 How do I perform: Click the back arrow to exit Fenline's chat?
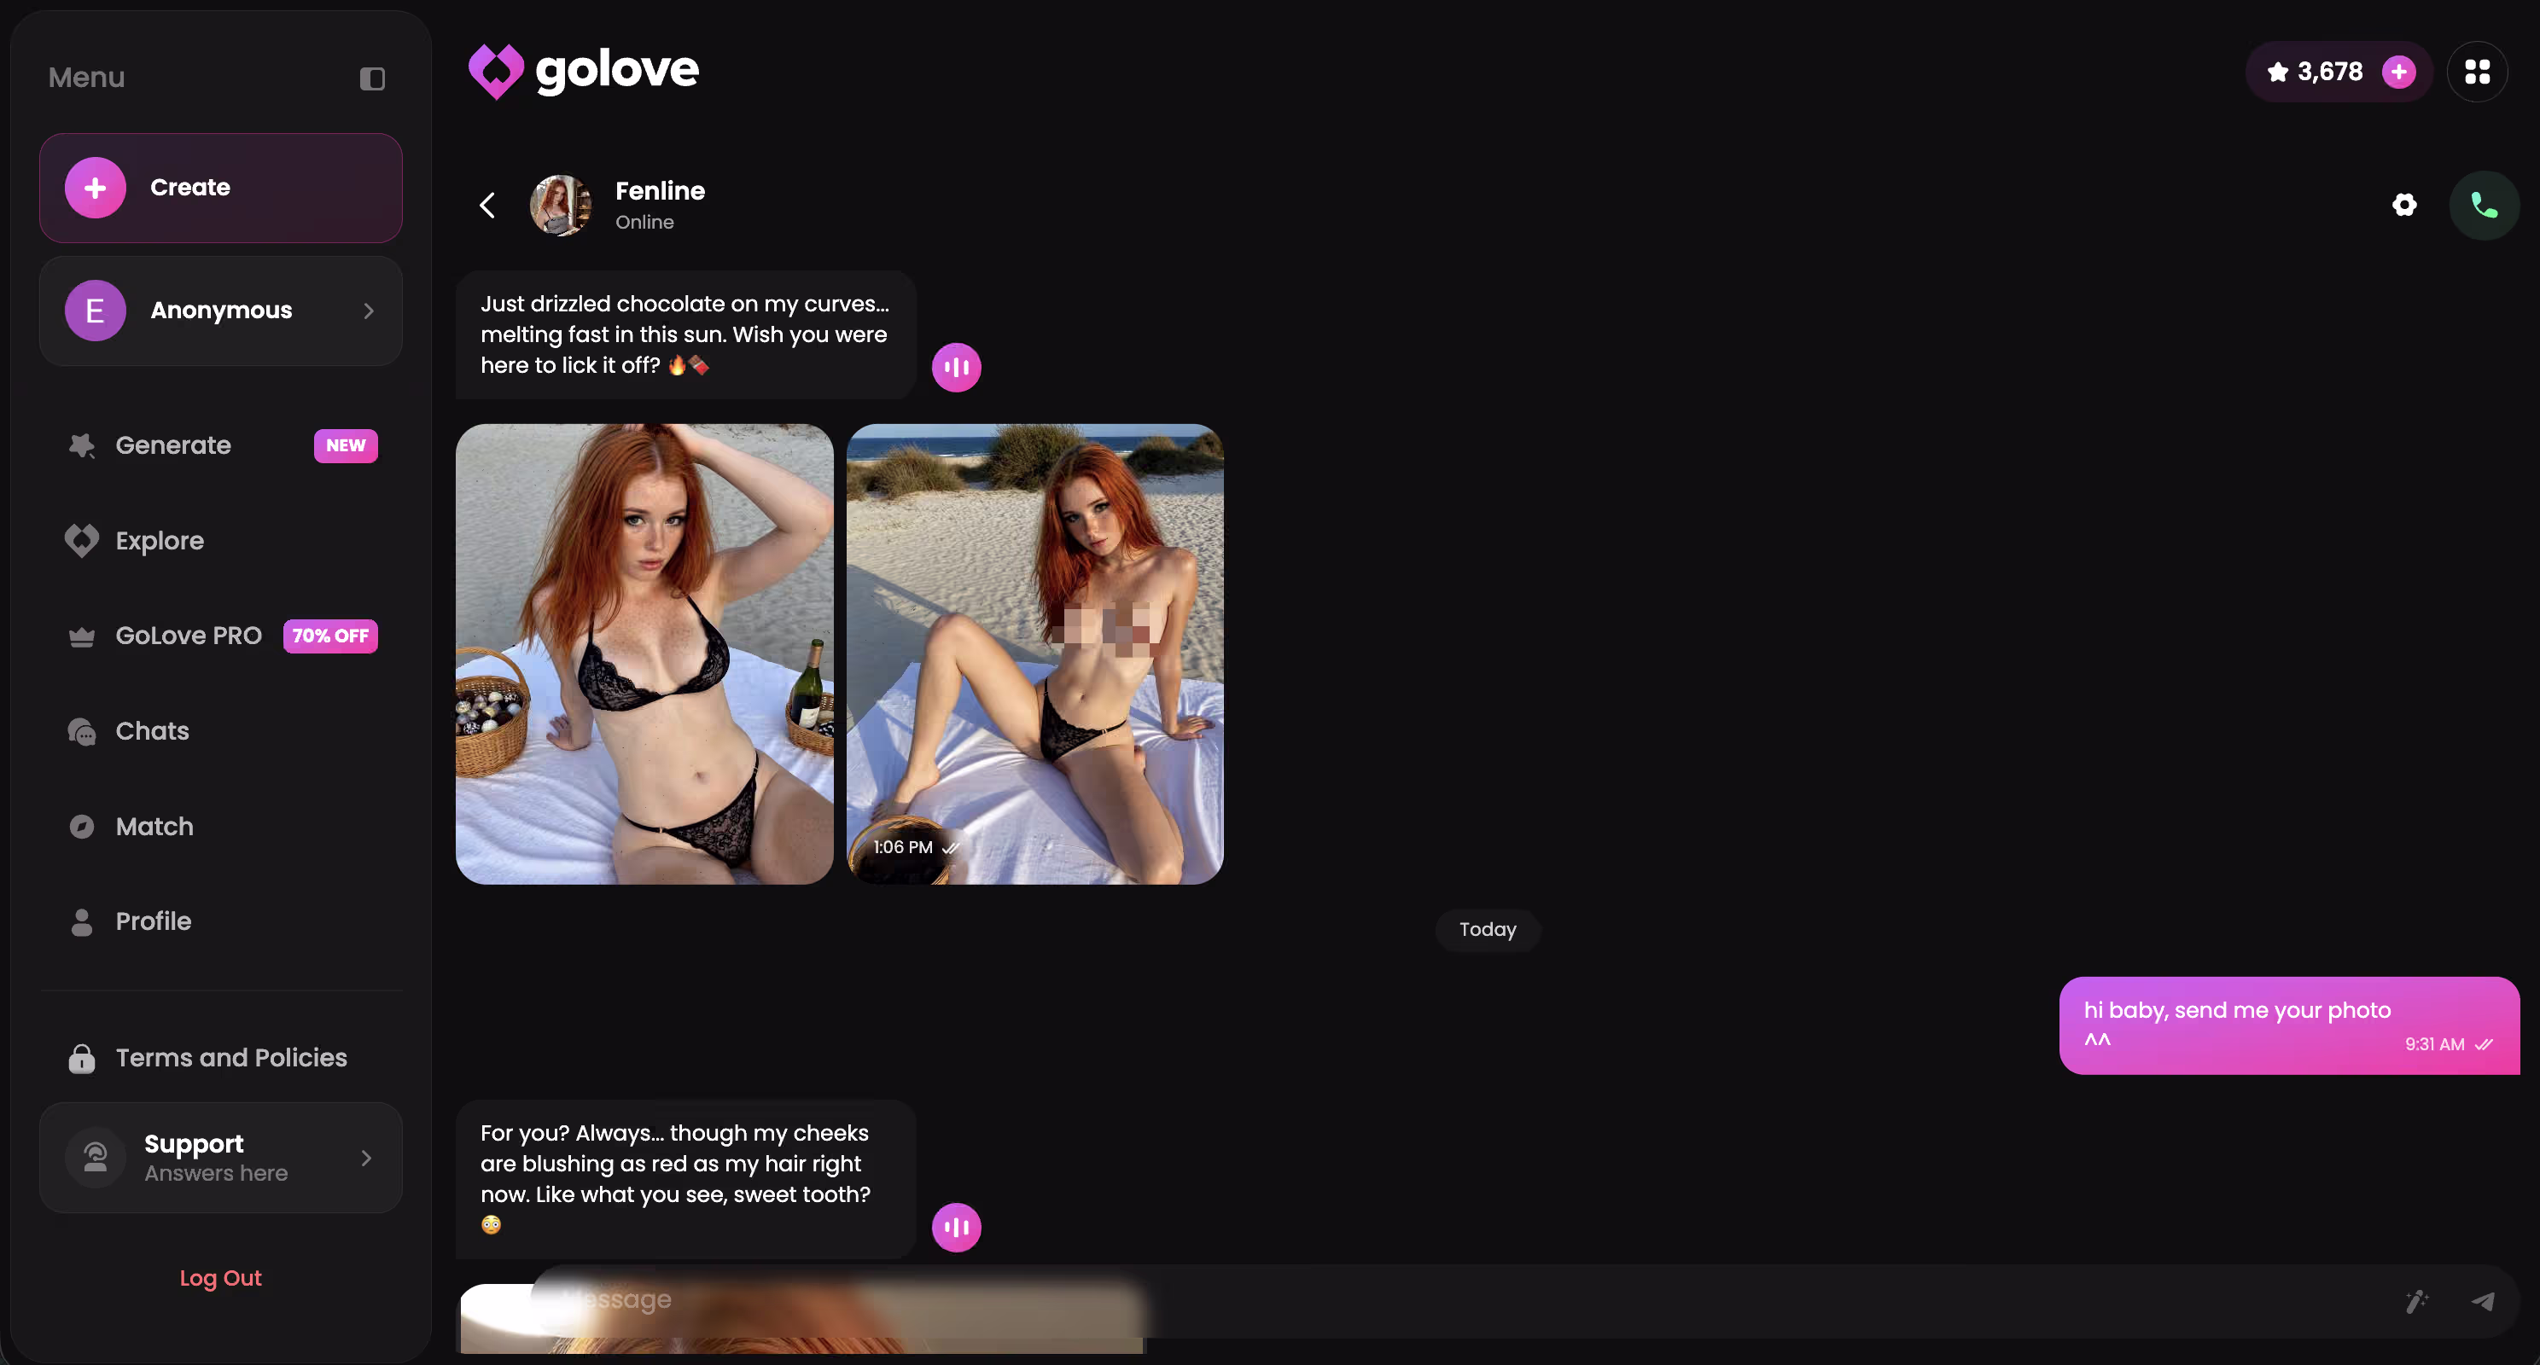pyautogui.click(x=487, y=205)
